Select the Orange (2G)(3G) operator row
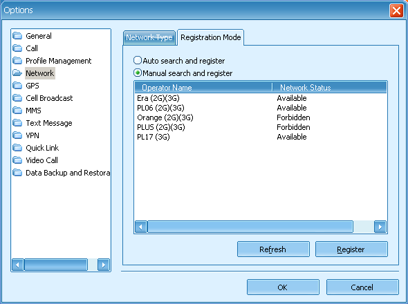408x304 pixels. point(261,117)
